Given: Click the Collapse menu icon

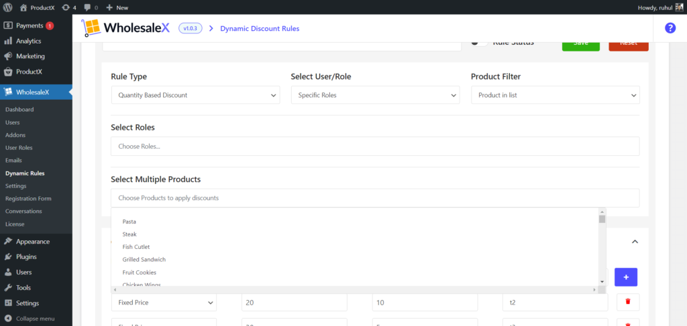Looking at the screenshot, I should pos(8,319).
